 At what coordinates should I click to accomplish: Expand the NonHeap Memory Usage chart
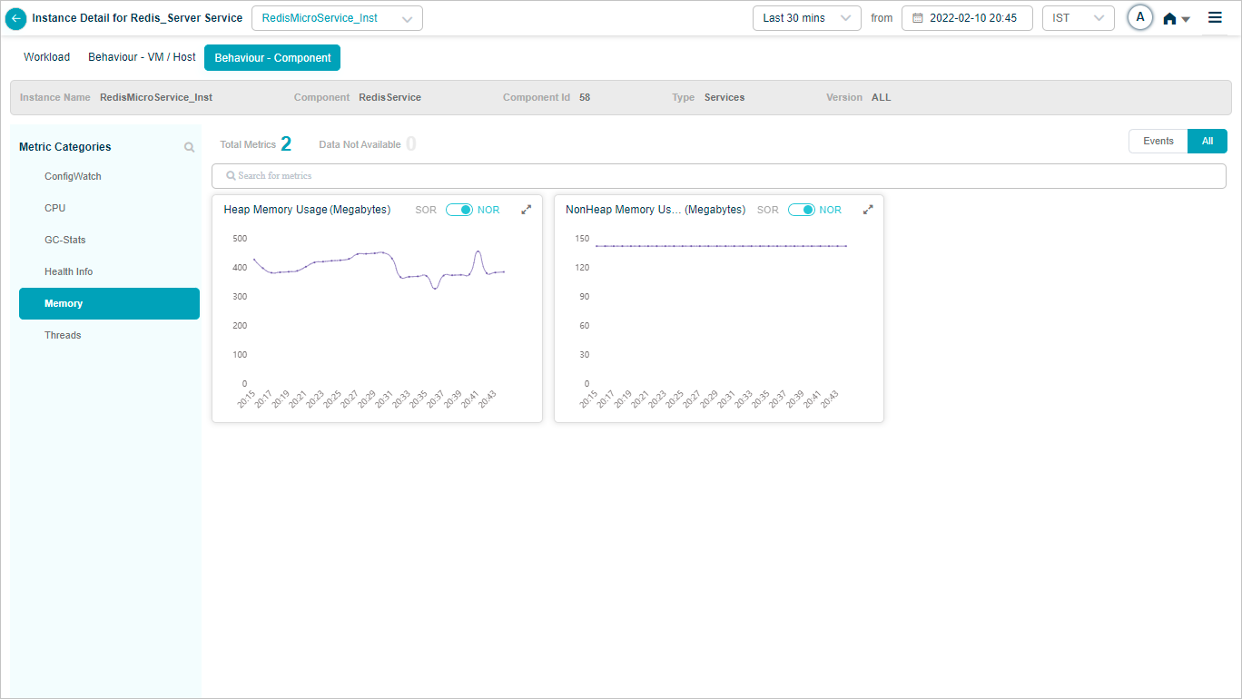pyautogui.click(x=868, y=210)
